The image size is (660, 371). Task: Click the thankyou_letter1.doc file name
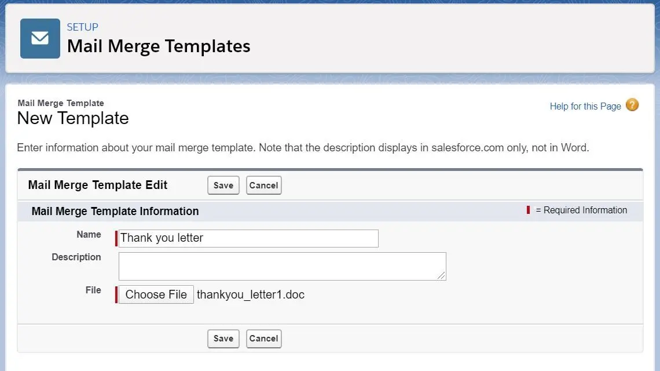click(x=251, y=294)
